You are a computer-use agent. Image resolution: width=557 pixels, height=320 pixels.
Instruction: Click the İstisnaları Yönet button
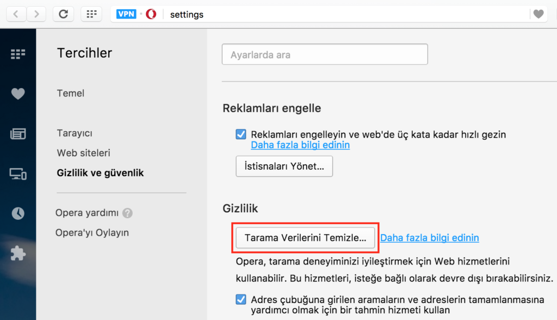[284, 166]
